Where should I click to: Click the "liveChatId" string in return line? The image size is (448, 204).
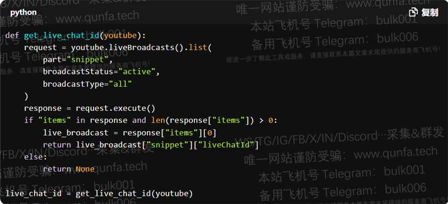pos(227,145)
